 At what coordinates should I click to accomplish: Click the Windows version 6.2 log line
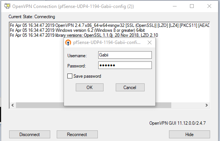click(x=77, y=30)
